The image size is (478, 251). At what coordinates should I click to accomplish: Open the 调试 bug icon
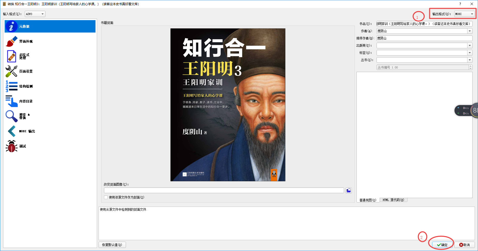[11, 146]
